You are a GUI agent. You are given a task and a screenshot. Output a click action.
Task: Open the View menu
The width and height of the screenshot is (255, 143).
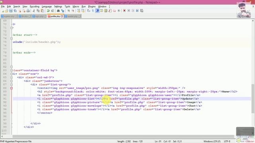(x=25, y=6)
